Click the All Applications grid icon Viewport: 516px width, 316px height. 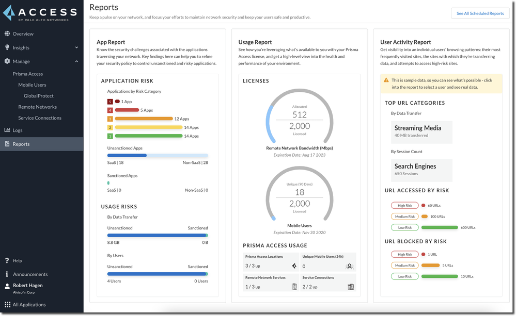7,305
